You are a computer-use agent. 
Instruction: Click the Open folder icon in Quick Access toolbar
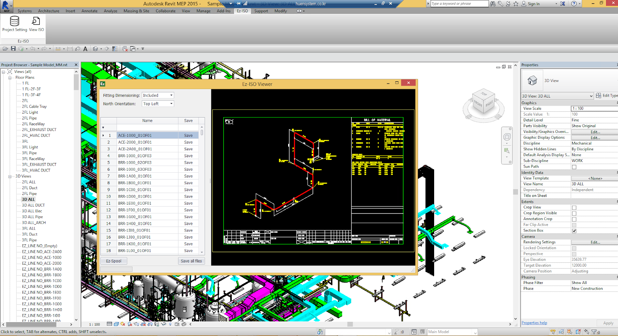click(5, 49)
